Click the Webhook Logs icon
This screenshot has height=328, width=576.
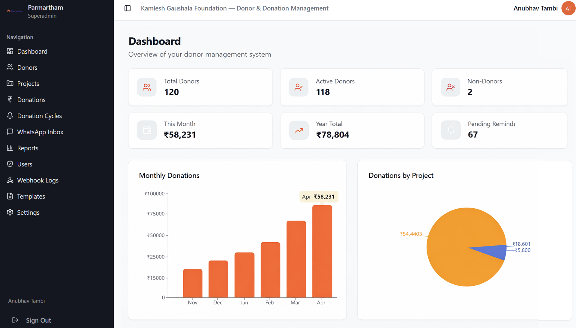tap(10, 180)
